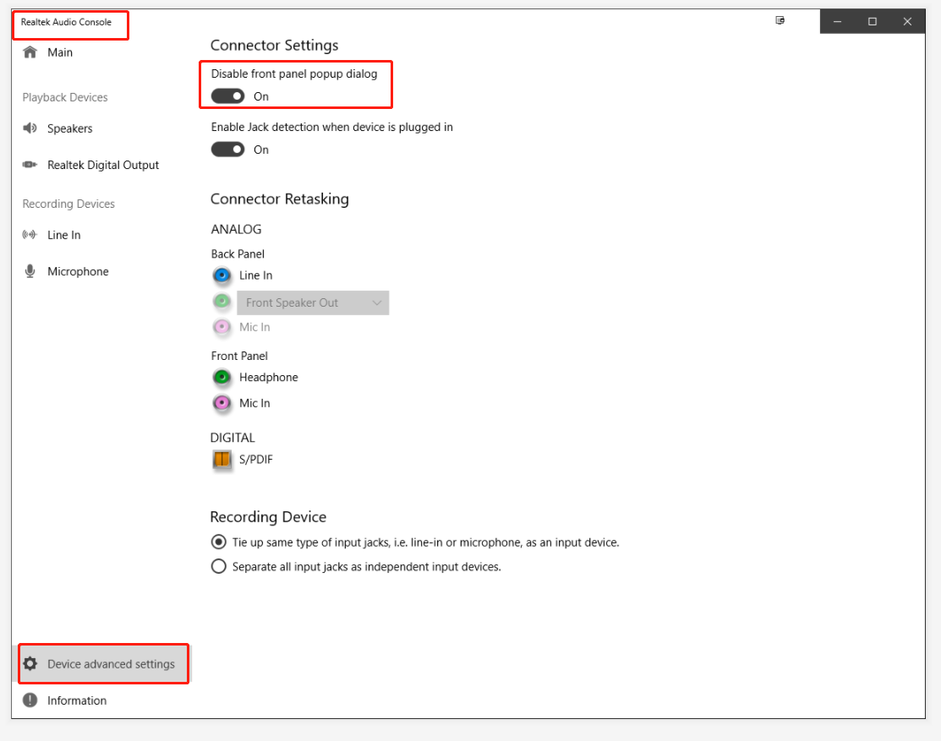Click the Connector Settings heading
Viewport: 941px width, 741px height.
pyautogui.click(x=274, y=46)
